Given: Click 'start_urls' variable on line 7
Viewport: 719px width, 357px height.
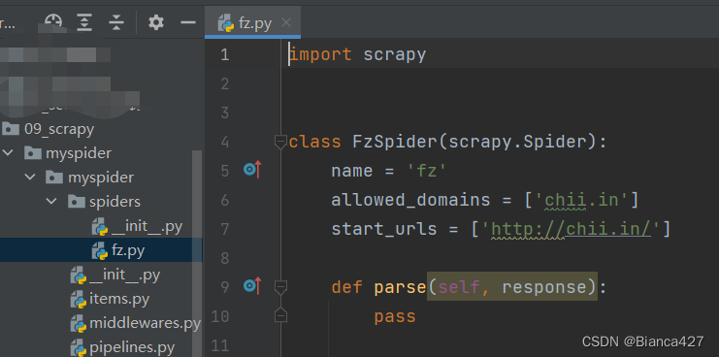Looking at the screenshot, I should click(x=384, y=229).
